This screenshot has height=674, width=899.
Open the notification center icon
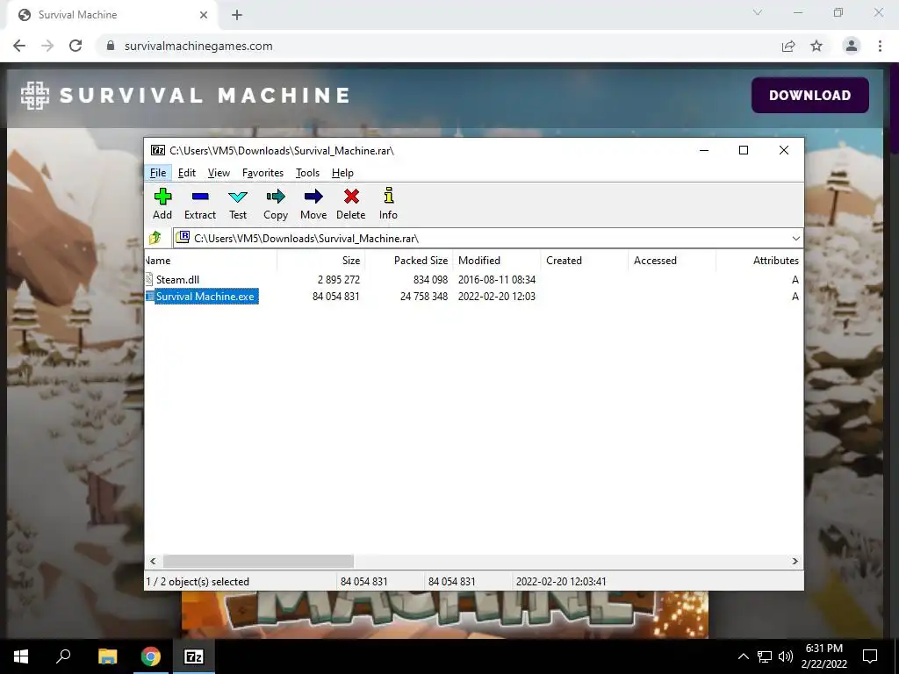pyautogui.click(x=870, y=656)
